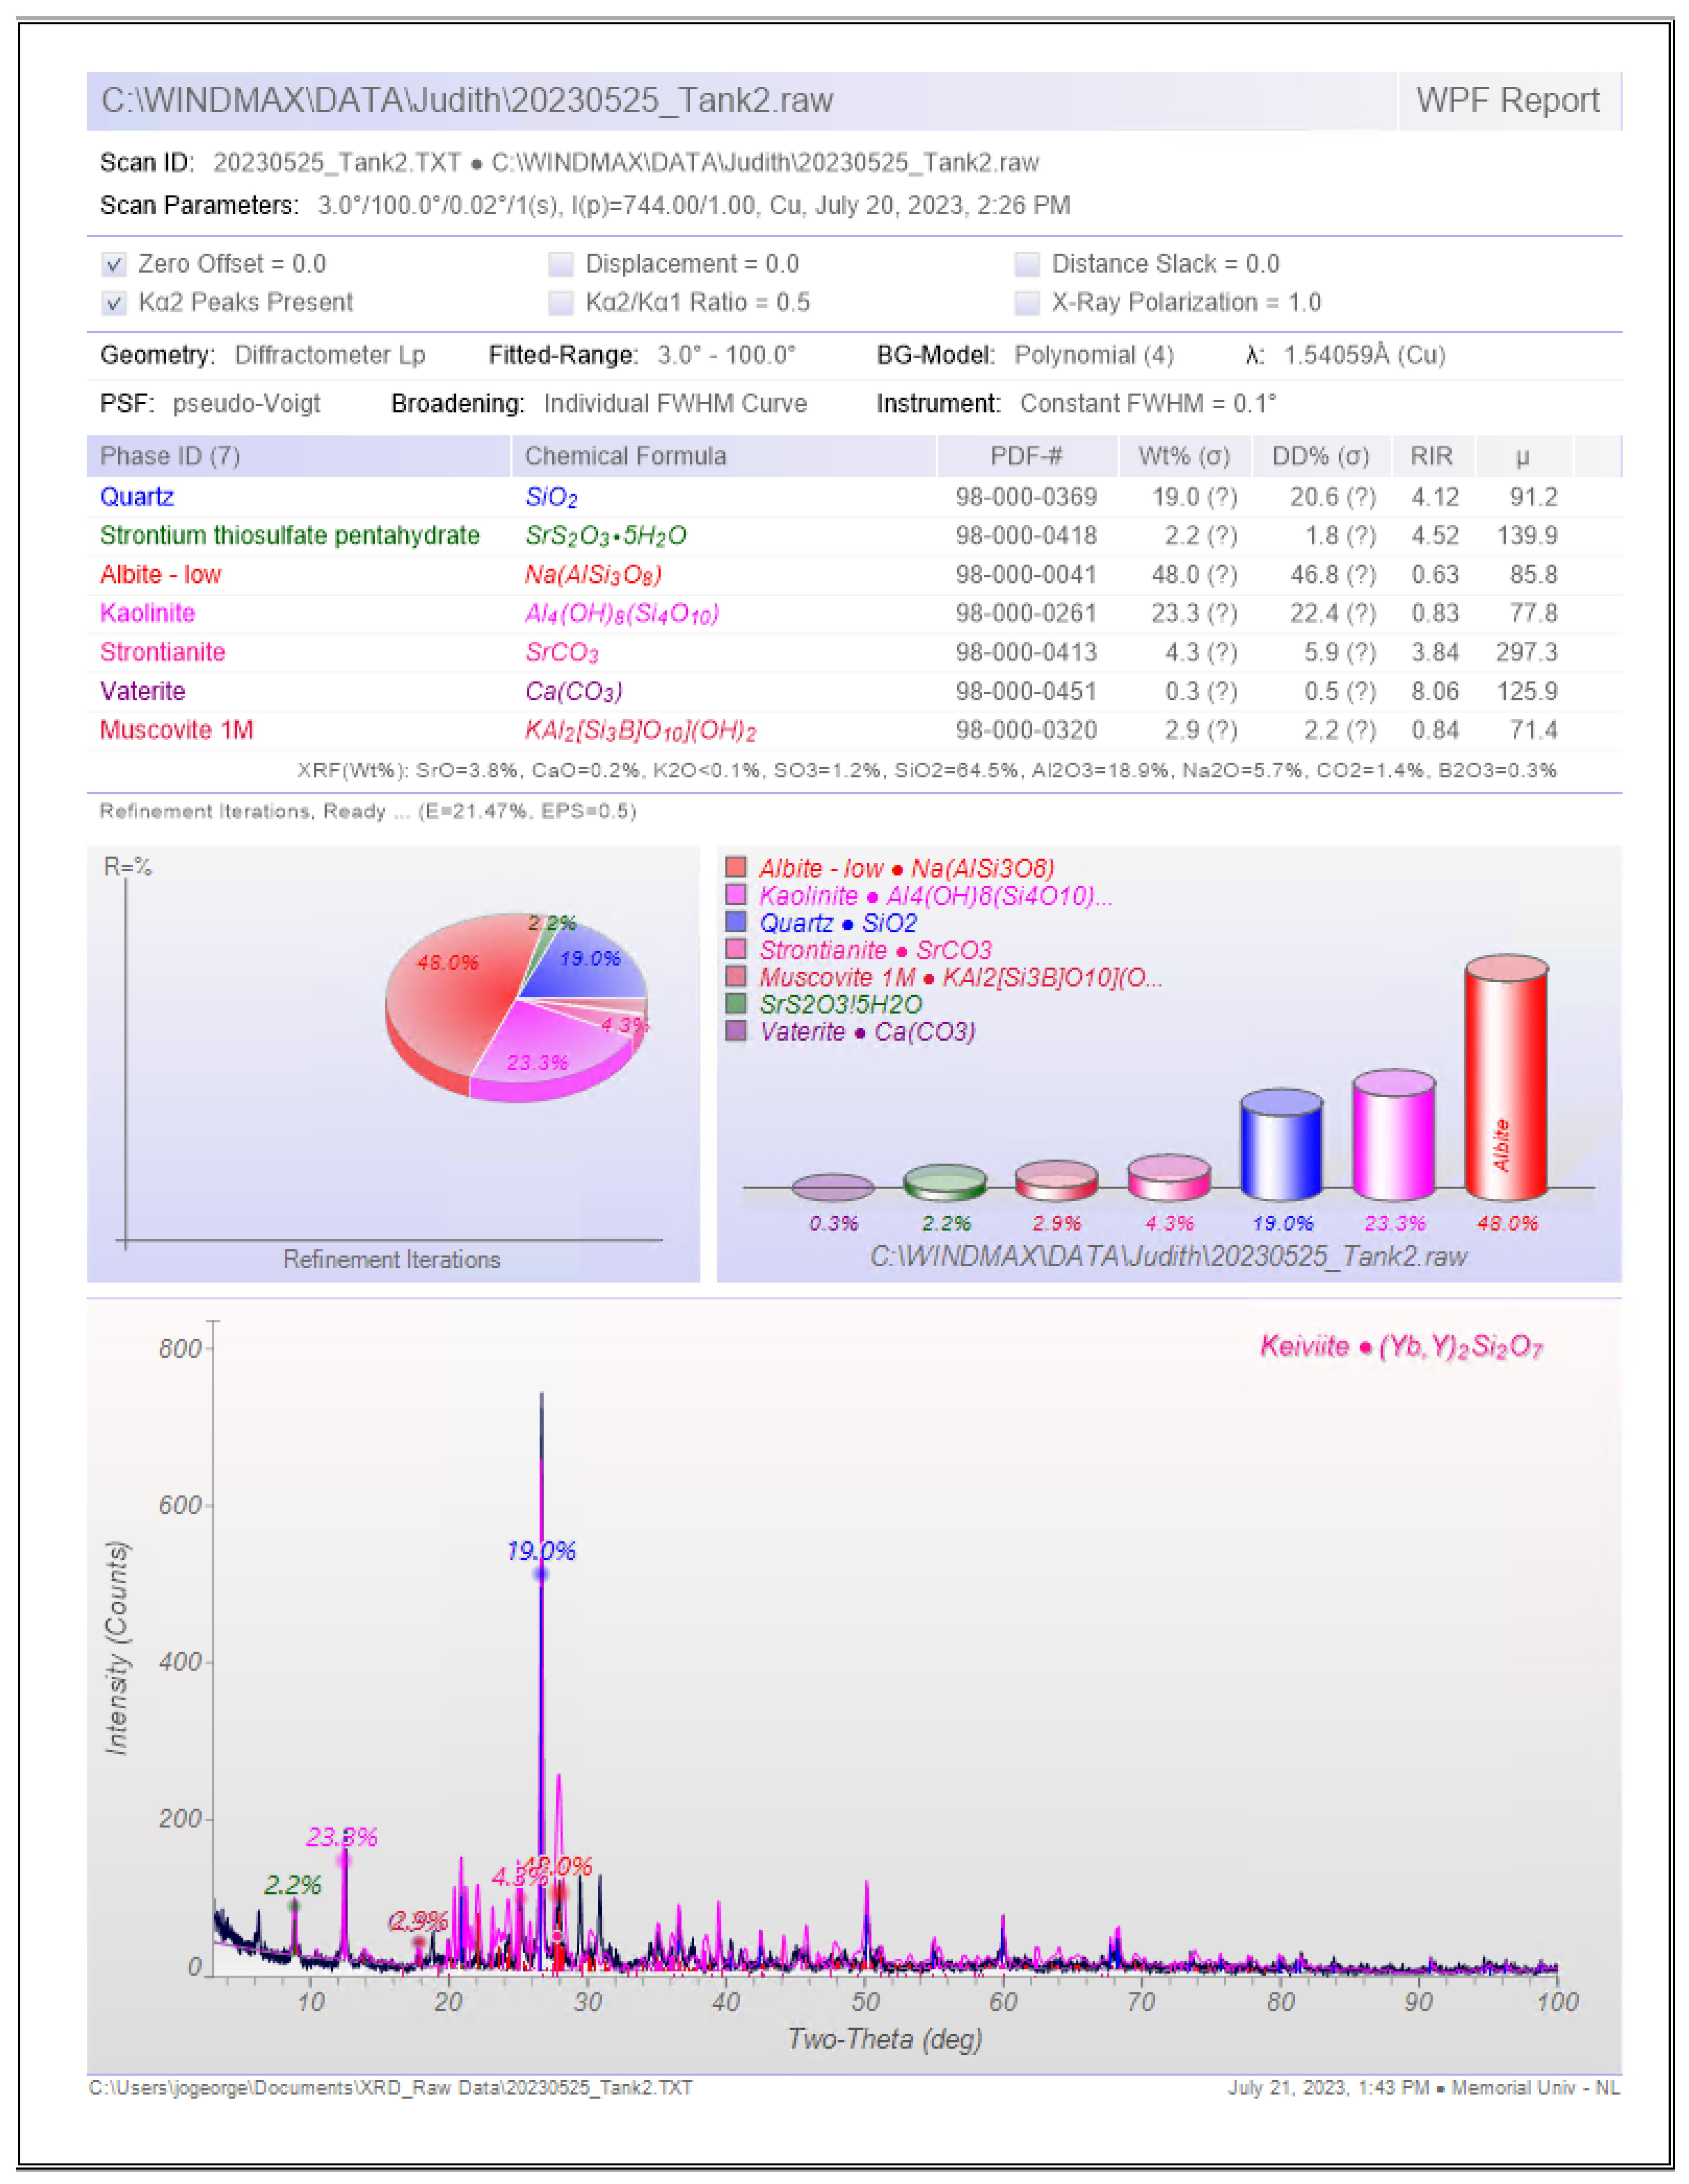
Task: Click the Kaolinite legend color swatch
Action: pos(736,894)
